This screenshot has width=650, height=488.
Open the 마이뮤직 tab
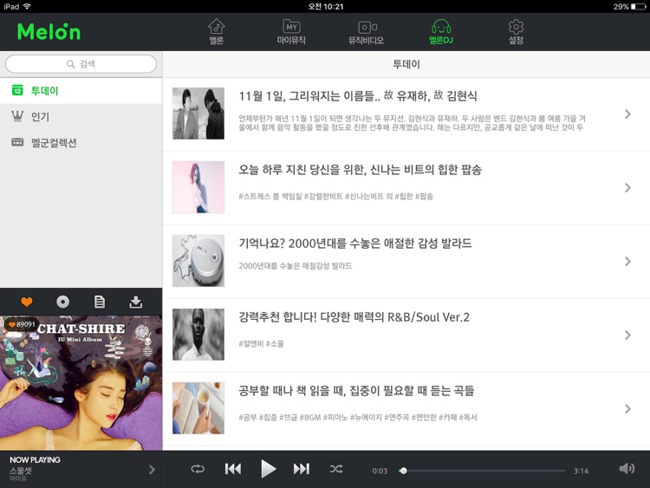(291, 32)
